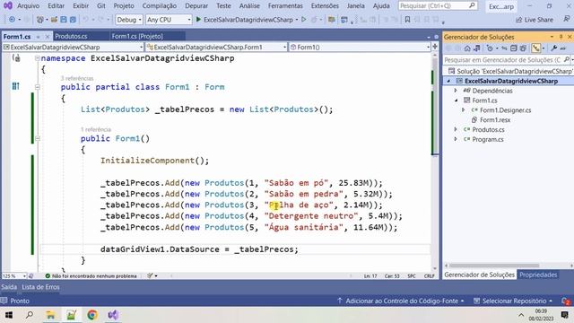
Task: Start debugging with green play icon
Action: tap(198, 20)
